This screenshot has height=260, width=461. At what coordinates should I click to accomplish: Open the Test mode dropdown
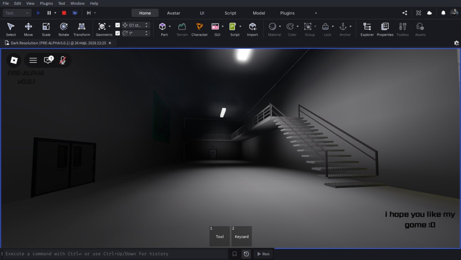(17, 13)
